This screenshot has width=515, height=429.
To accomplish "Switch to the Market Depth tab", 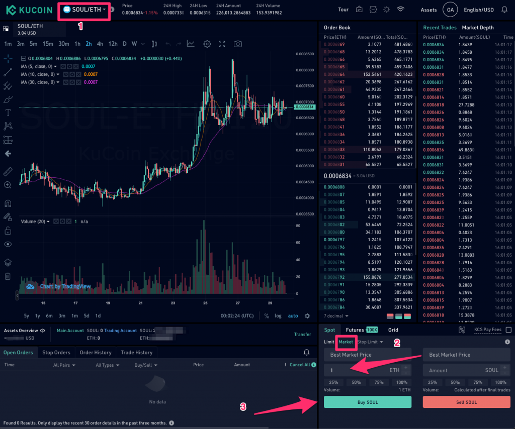I will (x=478, y=28).
